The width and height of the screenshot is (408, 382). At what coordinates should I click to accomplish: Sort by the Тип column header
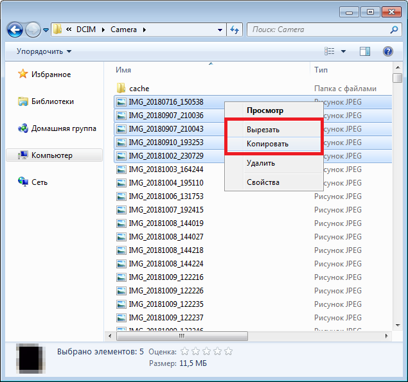tap(321, 70)
